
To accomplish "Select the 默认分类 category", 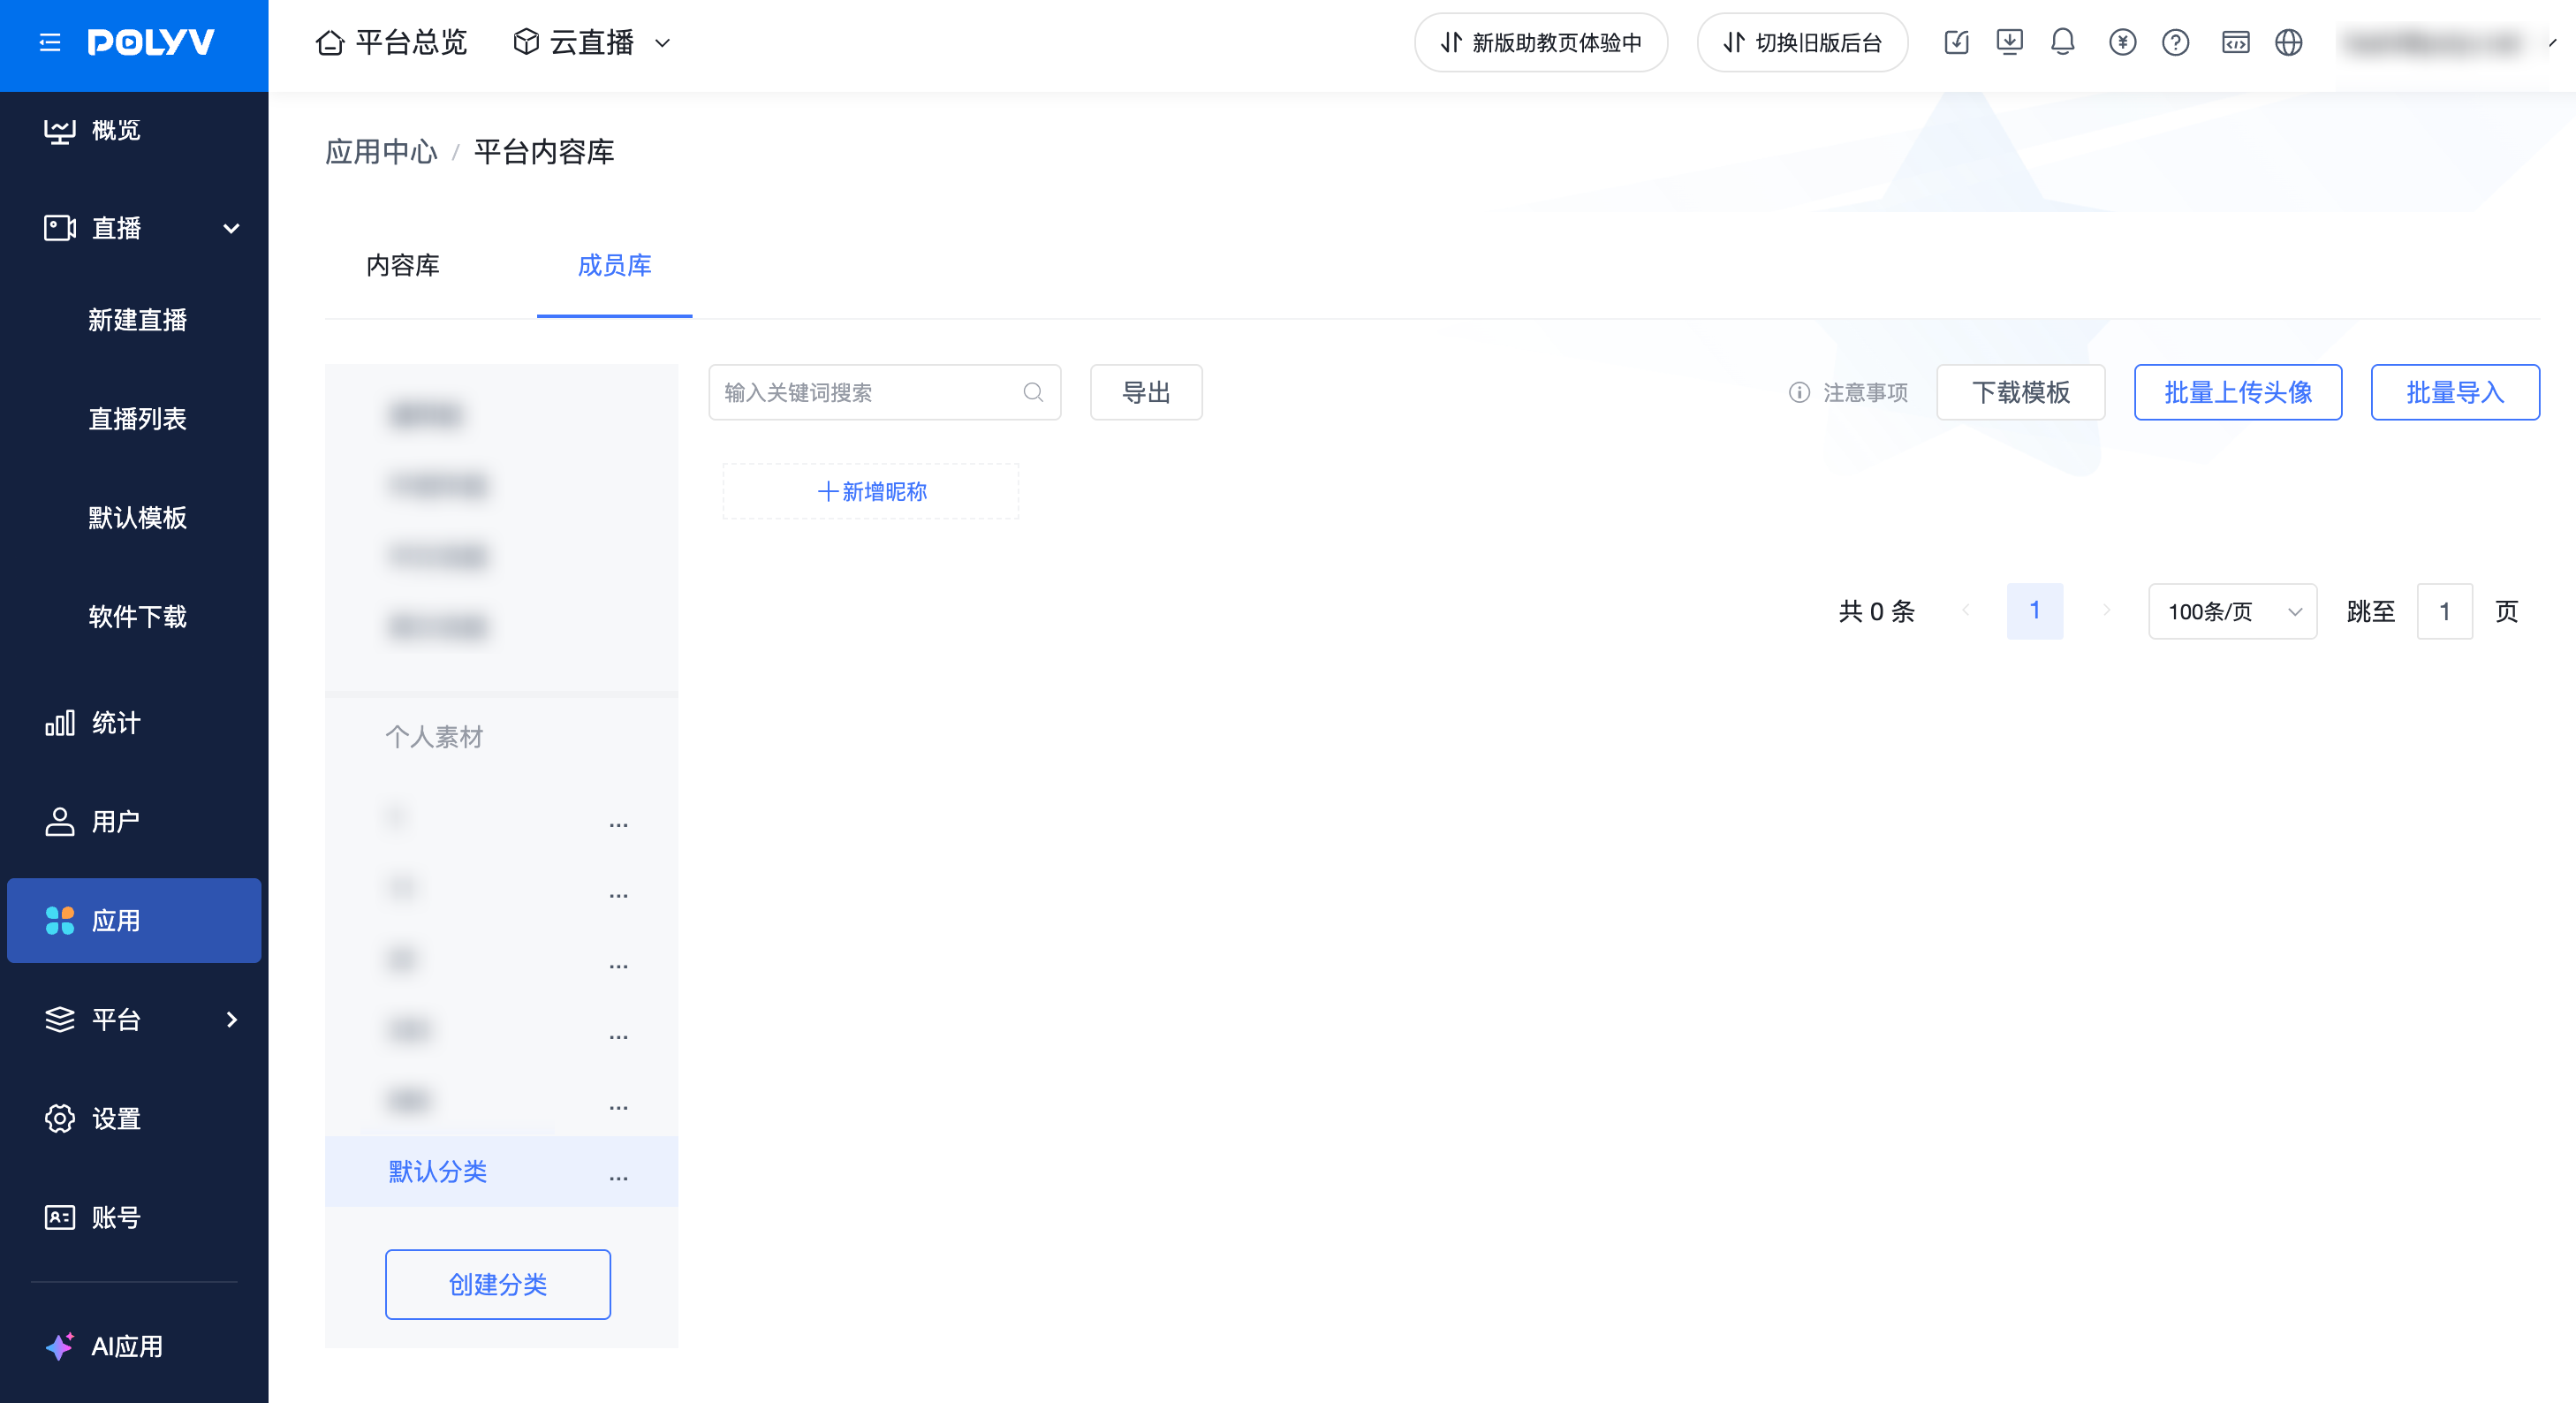I will [x=501, y=1171].
